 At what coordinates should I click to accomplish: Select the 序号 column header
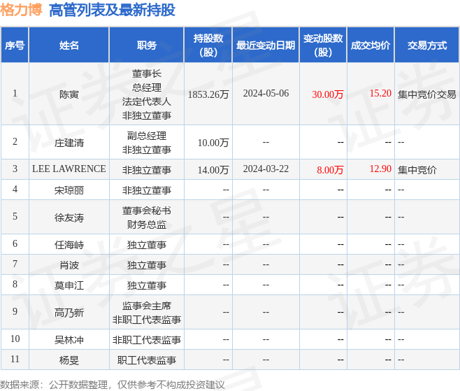(15, 45)
